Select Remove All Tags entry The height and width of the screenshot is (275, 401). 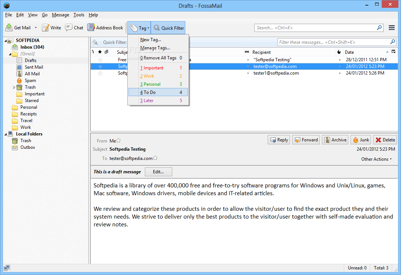[x=158, y=58]
